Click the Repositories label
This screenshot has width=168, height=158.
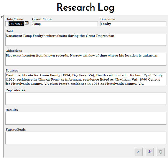pos(15,90)
